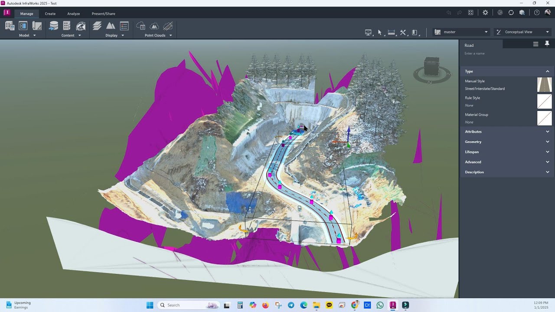
Task: Click the Rule Style empty swatch
Action: pos(544,101)
